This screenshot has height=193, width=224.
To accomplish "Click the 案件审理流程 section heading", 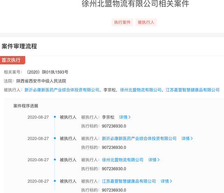I will pyautogui.click(x=19, y=46).
